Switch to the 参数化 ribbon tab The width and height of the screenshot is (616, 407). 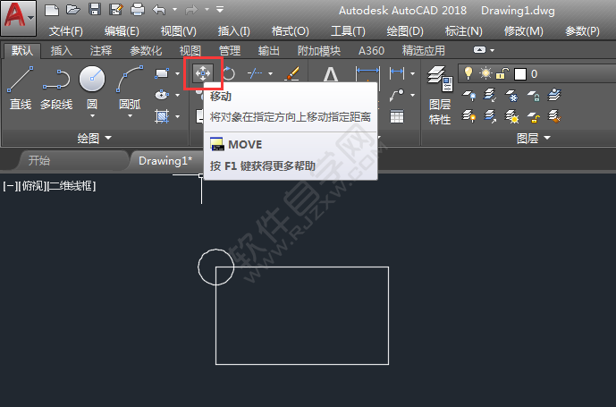pyautogui.click(x=146, y=51)
